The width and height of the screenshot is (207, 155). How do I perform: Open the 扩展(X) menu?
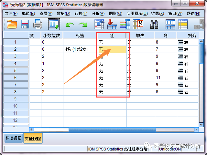pyautogui.click(x=158, y=14)
